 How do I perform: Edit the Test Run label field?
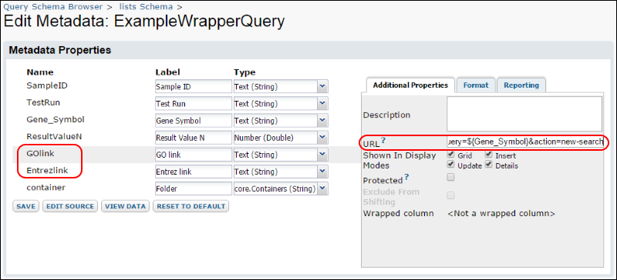194,104
